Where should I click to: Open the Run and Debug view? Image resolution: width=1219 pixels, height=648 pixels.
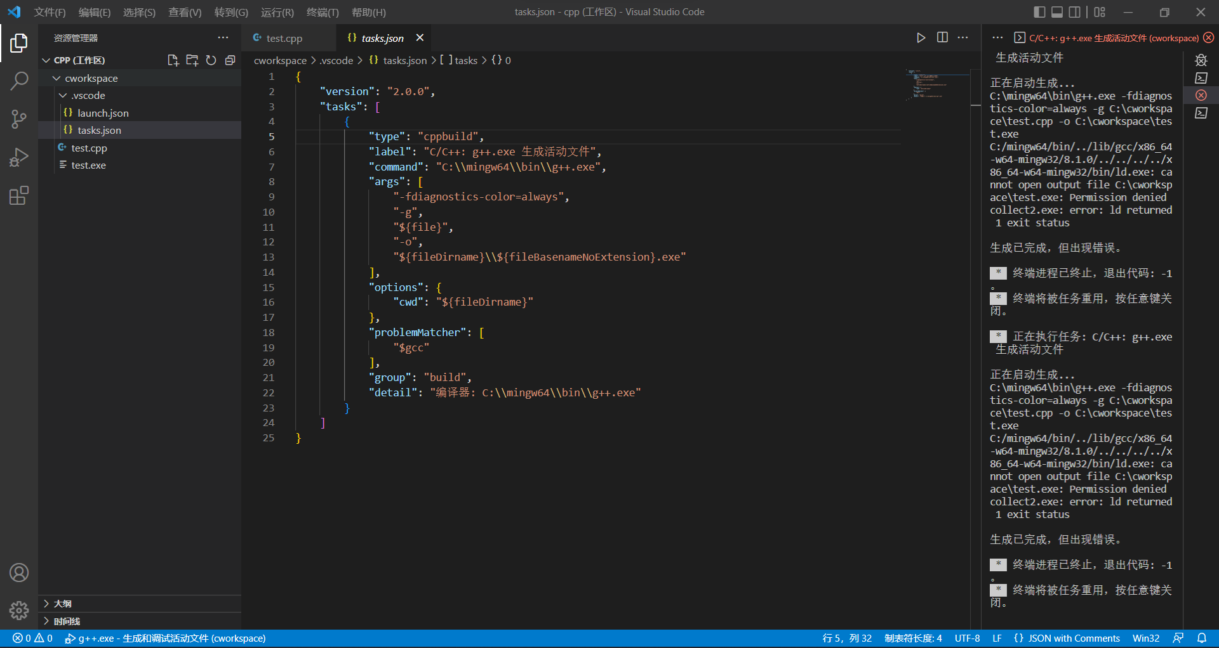pyautogui.click(x=19, y=157)
